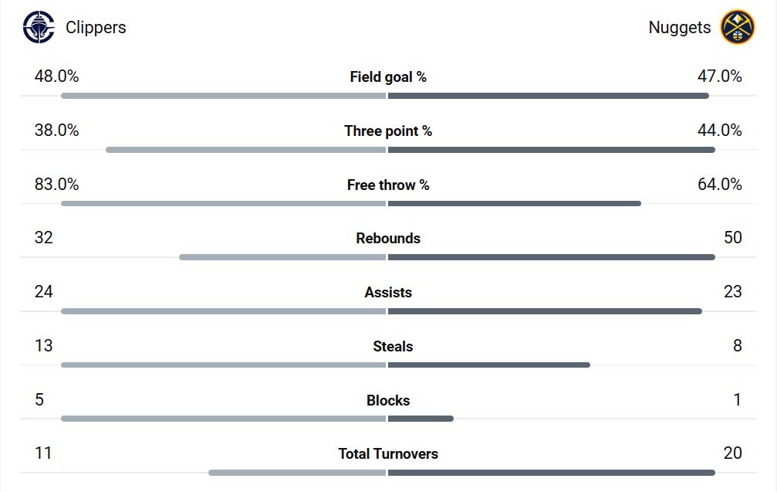Click the Rebounds stat label
Viewport: 777px width, 492px height.
(x=388, y=239)
